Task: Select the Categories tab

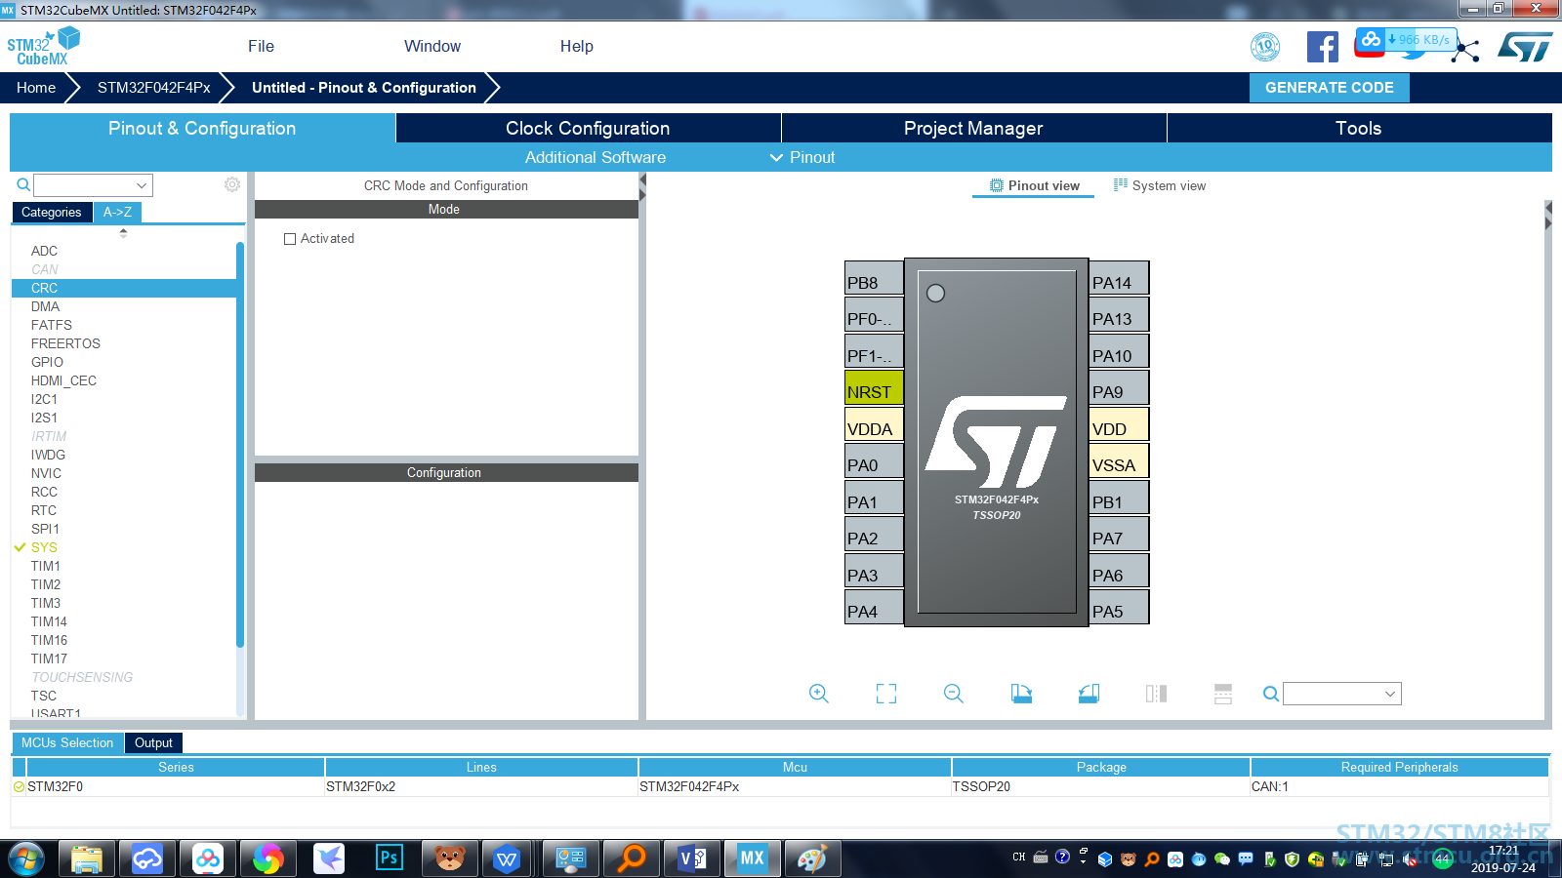Action: (x=52, y=212)
